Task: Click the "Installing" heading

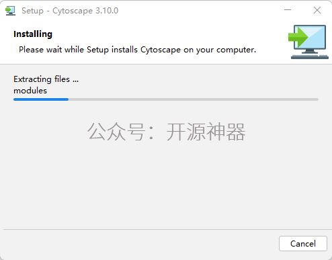Action: point(33,34)
